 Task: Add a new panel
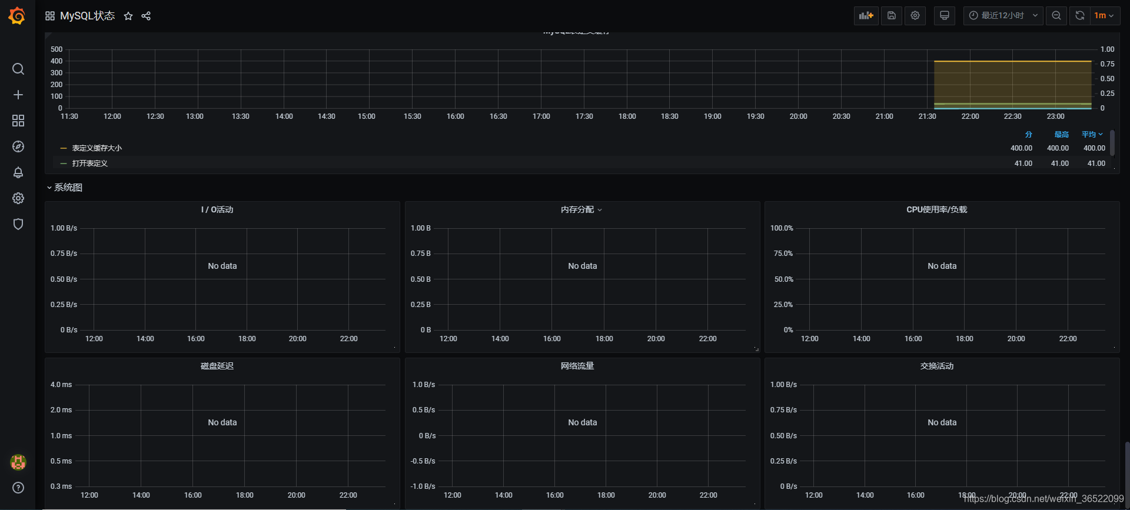[866, 16]
